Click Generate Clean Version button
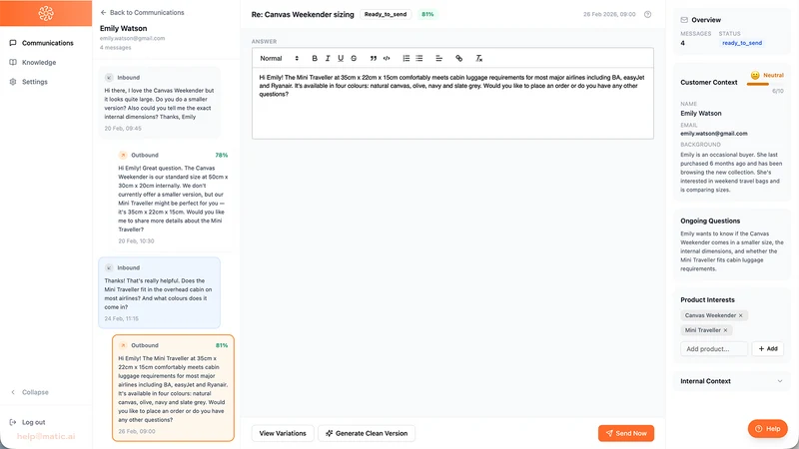Image resolution: width=799 pixels, height=449 pixels. pos(367,433)
